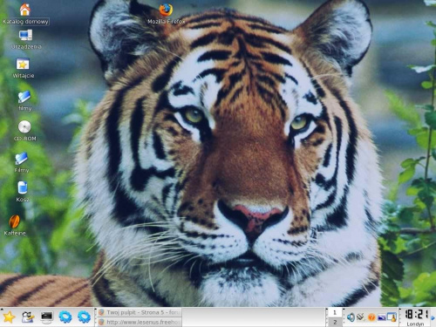Click the Londyn digital clock
The height and width of the screenshot is (327, 436).
416,317
